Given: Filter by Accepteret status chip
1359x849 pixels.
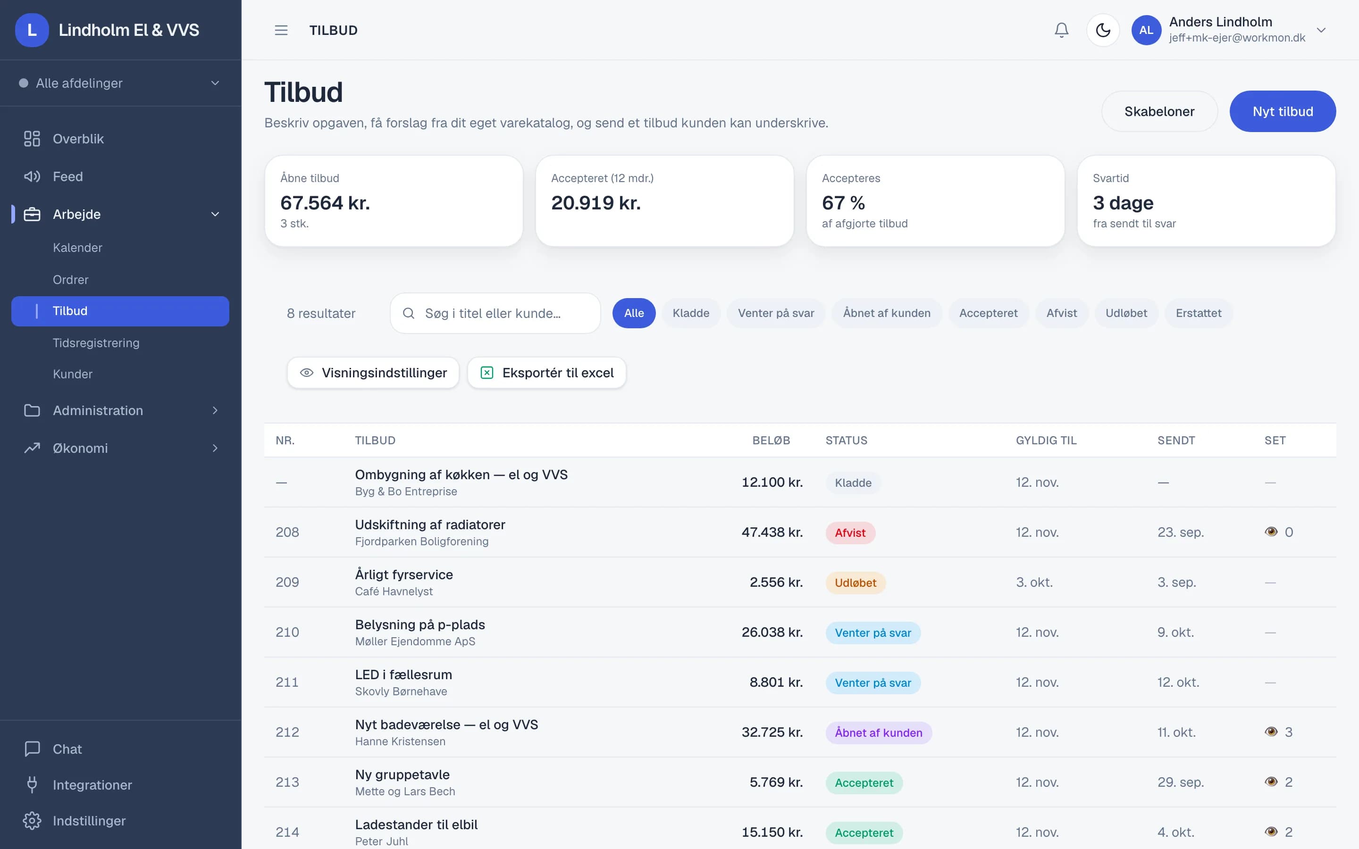Looking at the screenshot, I should [988, 313].
